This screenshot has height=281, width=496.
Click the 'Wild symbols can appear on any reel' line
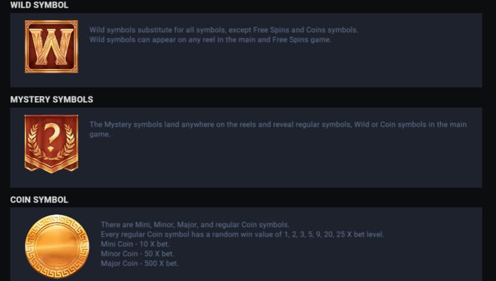(x=210, y=40)
